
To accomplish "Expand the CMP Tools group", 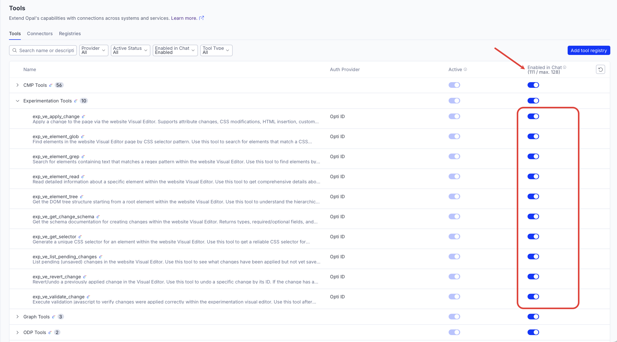I will pyautogui.click(x=17, y=85).
